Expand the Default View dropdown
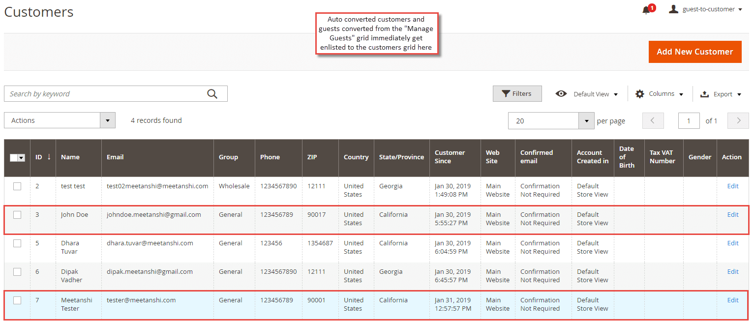Image resolution: width=754 pixels, height=322 pixels. pos(596,94)
